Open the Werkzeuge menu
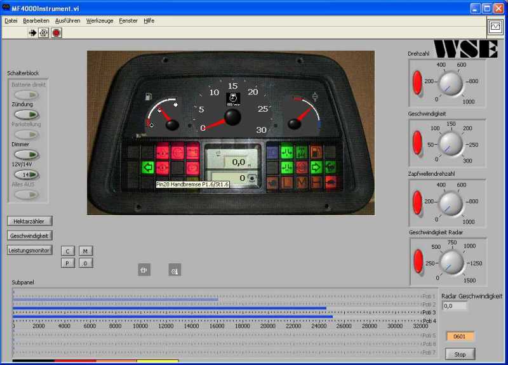The height and width of the screenshot is (365, 508). [100, 21]
